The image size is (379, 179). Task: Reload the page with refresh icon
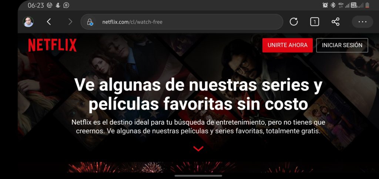[294, 22]
